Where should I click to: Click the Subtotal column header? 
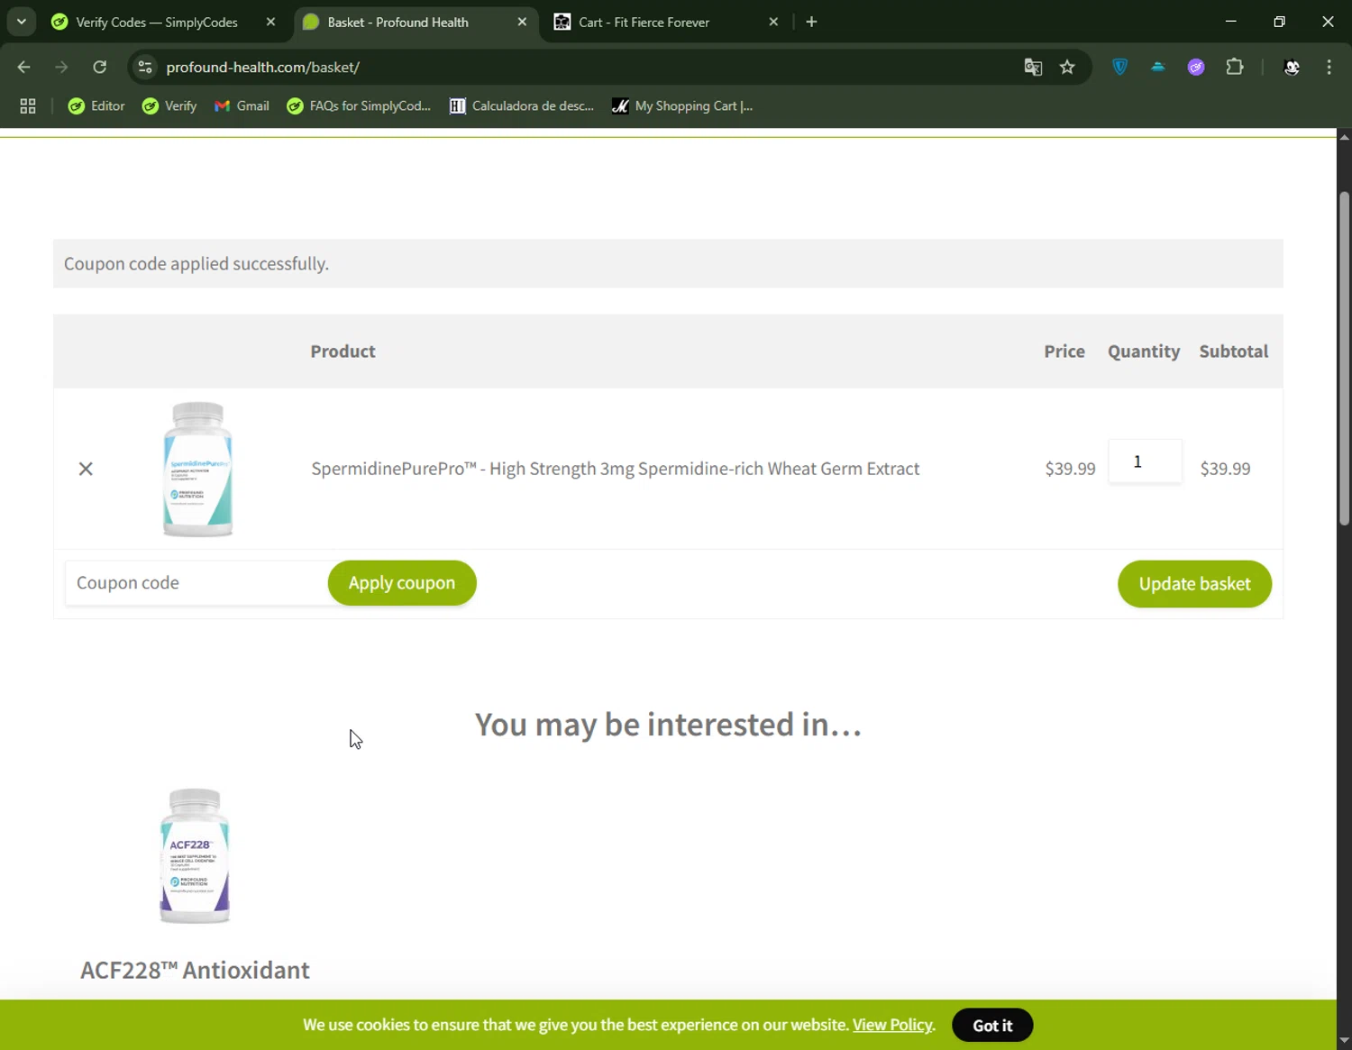pyautogui.click(x=1233, y=352)
